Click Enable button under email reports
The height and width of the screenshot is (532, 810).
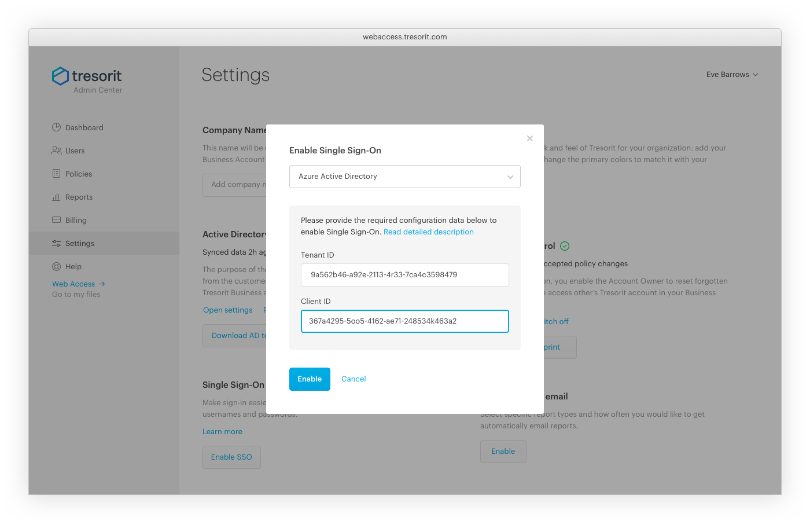503,452
